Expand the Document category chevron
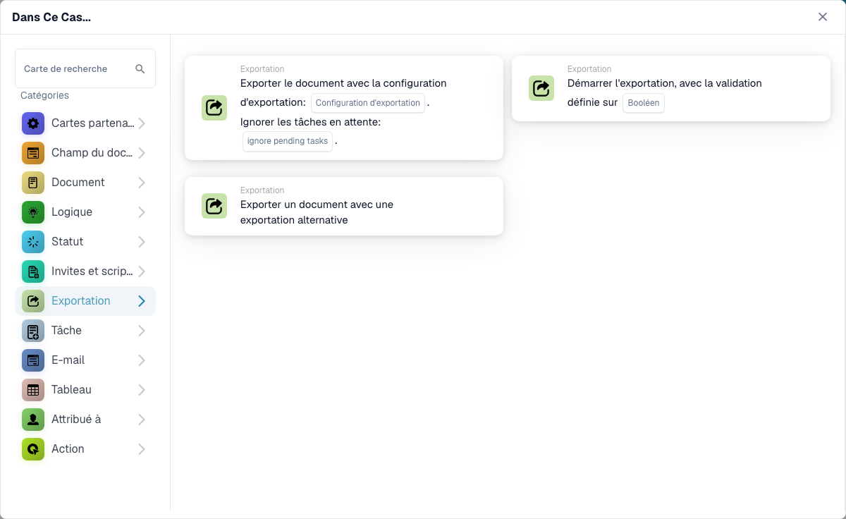 click(142, 183)
